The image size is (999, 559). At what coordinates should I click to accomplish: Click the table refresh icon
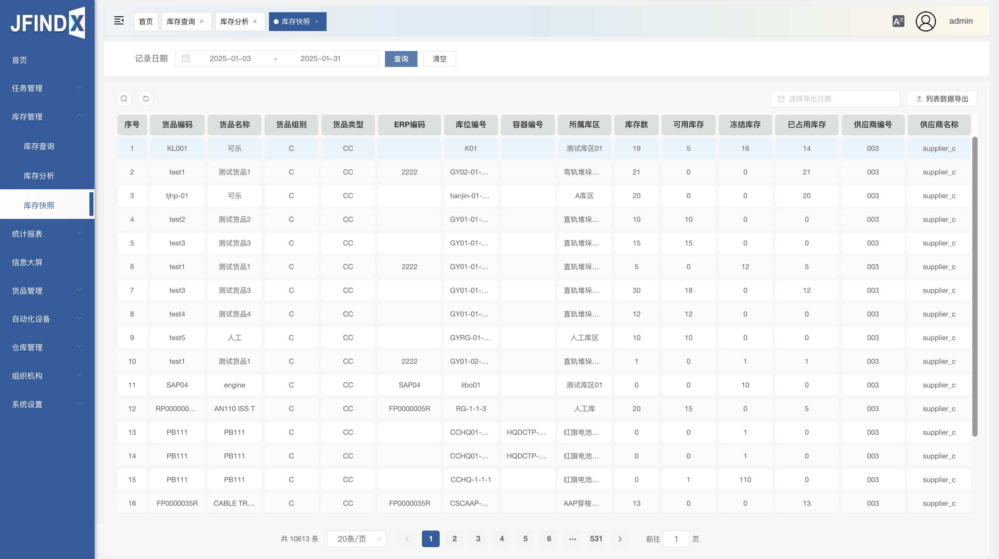(146, 99)
